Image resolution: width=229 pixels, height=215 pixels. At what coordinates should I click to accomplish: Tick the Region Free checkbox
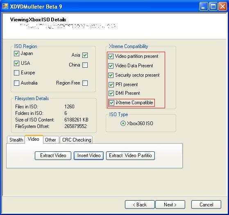85,83
